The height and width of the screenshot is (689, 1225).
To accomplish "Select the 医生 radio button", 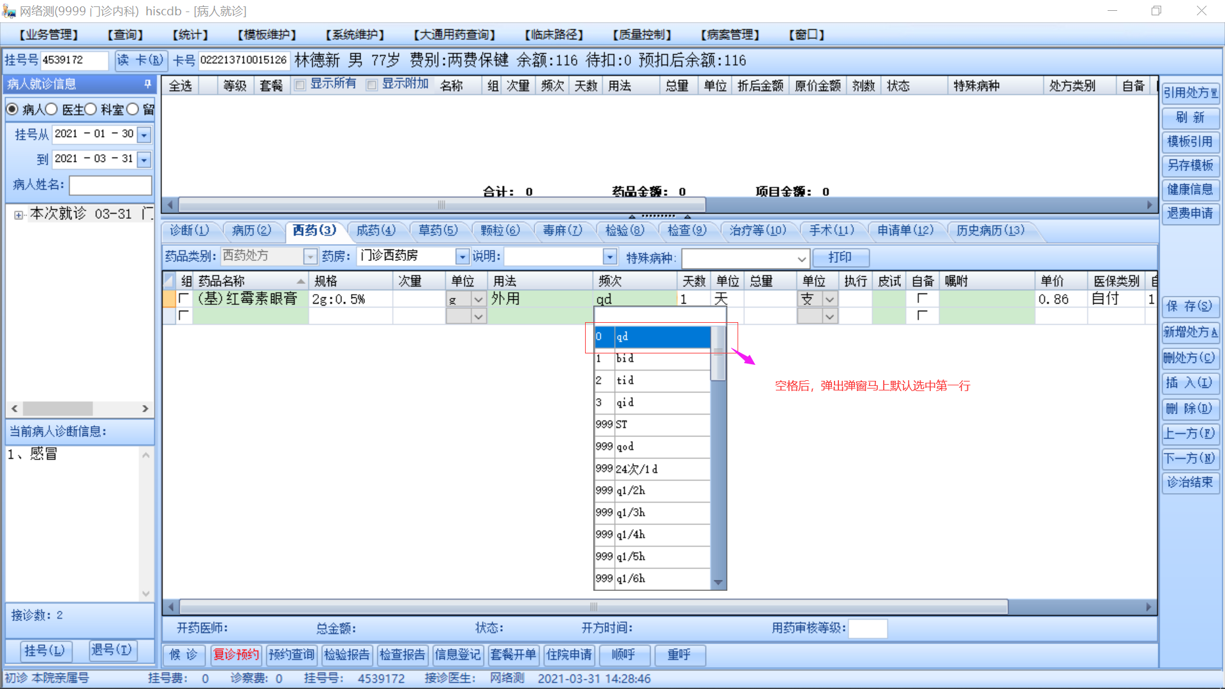I will pos(52,110).
